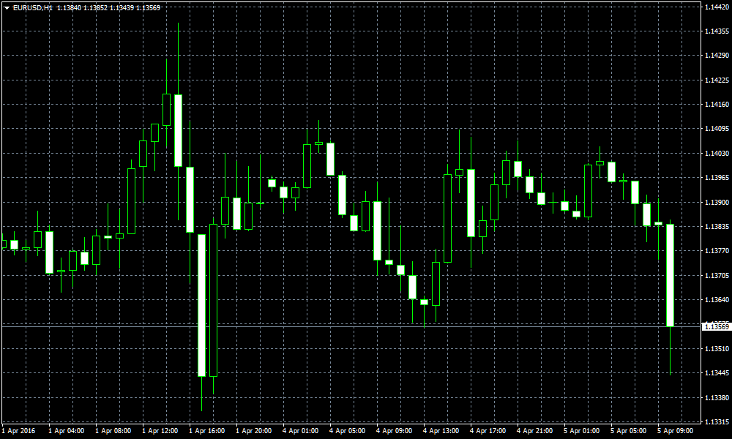This screenshot has height=439, width=732.
Task: Click the high price value 1.13852
Action: [95, 8]
